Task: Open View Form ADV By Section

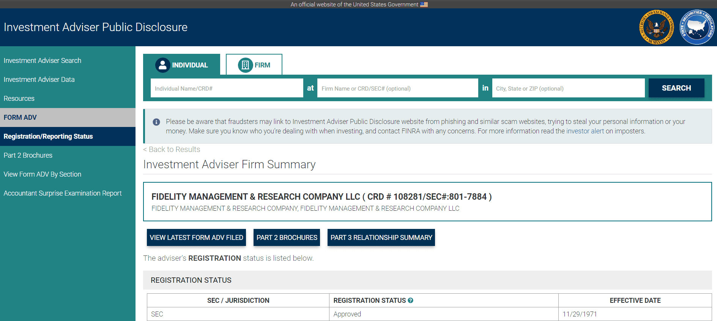Action: (43, 174)
